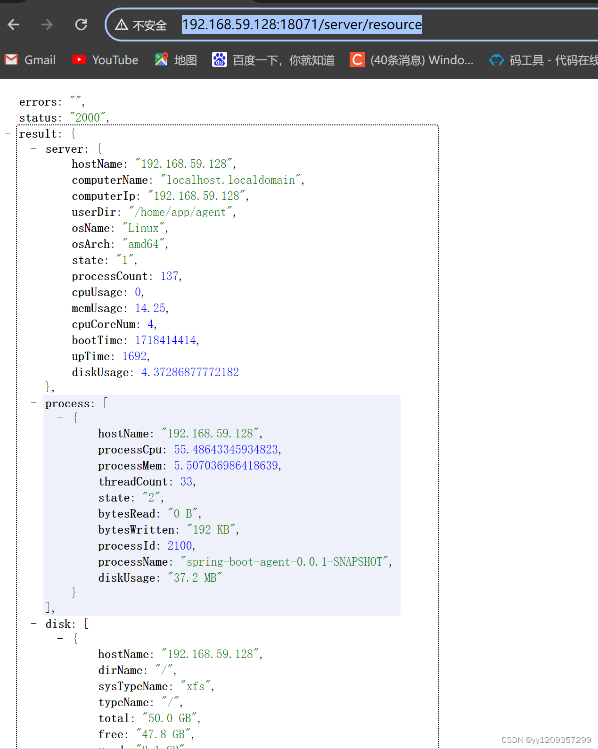Click bytesWritten value "192 KB"
The width and height of the screenshot is (598, 749).
click(211, 530)
